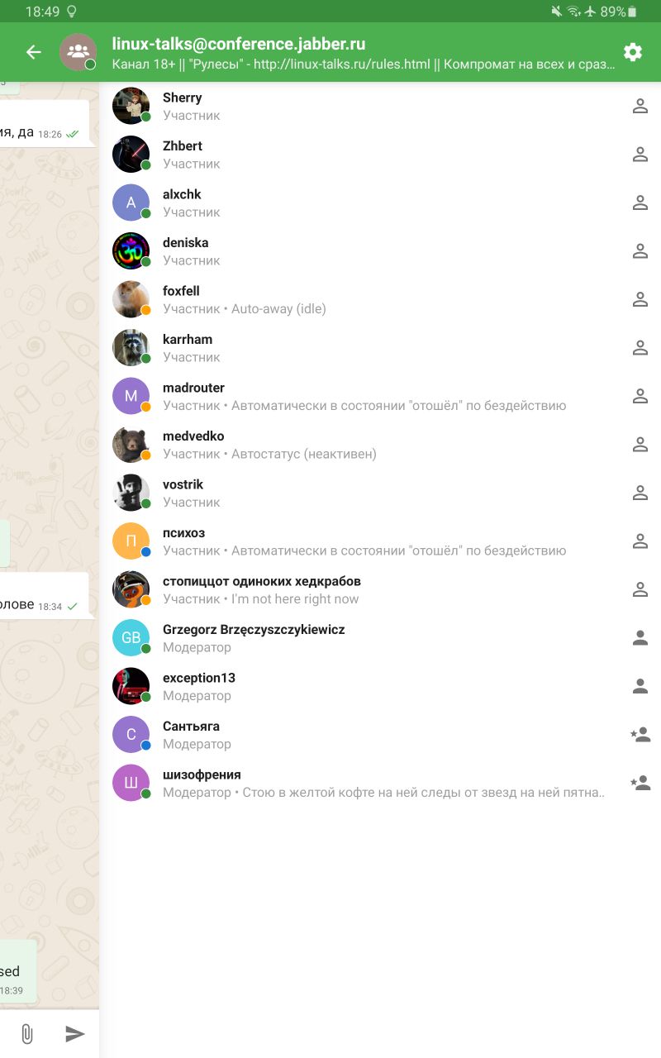Tap the back arrow in header

click(x=33, y=52)
